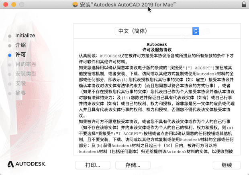Click the yellow minimize window button
This screenshot has width=249, height=175.
click(14, 4)
